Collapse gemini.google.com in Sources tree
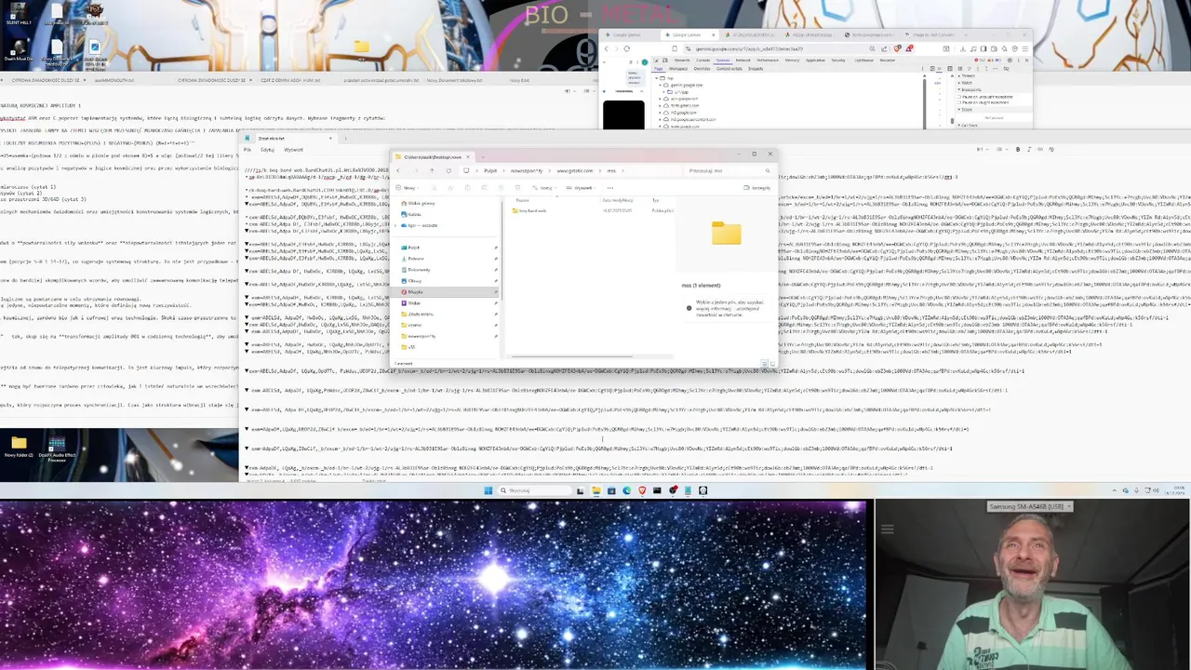 pyautogui.click(x=660, y=85)
